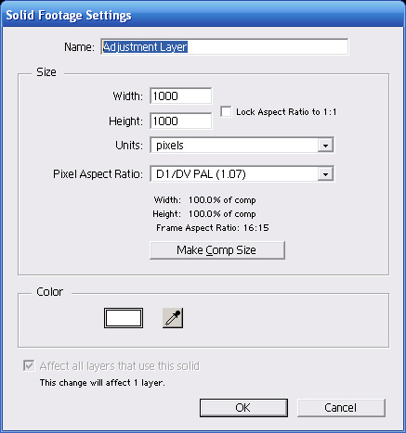Screen dimensions: 406x433
Task: Select the Width input field
Action: (181, 96)
